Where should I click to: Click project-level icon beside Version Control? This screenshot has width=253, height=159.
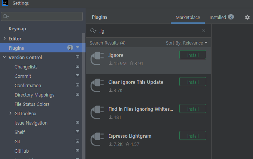pos(77,57)
